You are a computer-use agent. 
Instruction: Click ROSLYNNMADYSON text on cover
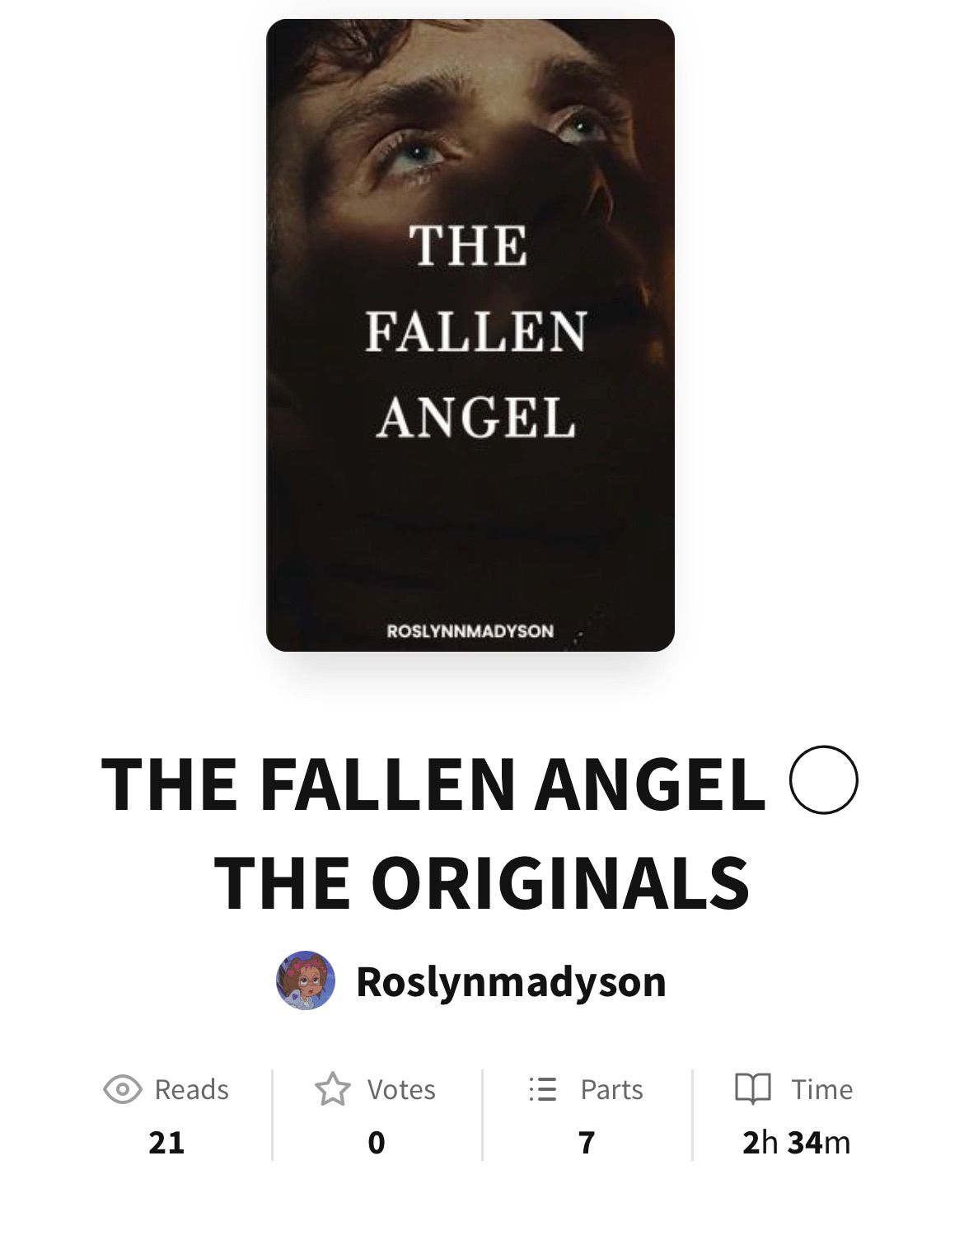coord(470,631)
